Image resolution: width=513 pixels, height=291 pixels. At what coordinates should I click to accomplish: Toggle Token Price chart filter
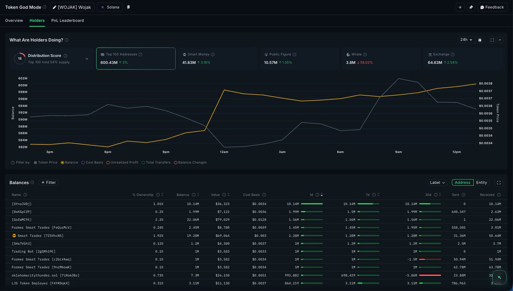tap(45, 163)
